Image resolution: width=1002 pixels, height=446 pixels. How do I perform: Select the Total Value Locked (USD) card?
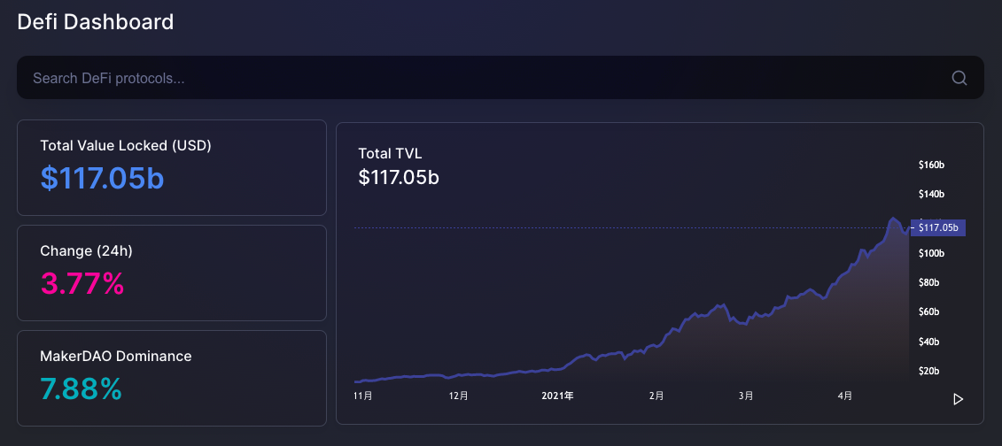pos(172,168)
